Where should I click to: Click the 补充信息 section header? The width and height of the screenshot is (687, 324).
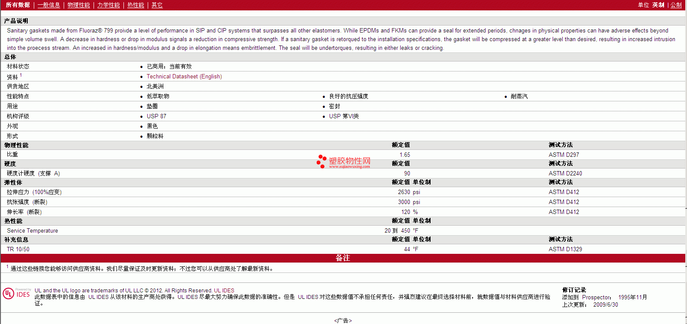[16, 240]
